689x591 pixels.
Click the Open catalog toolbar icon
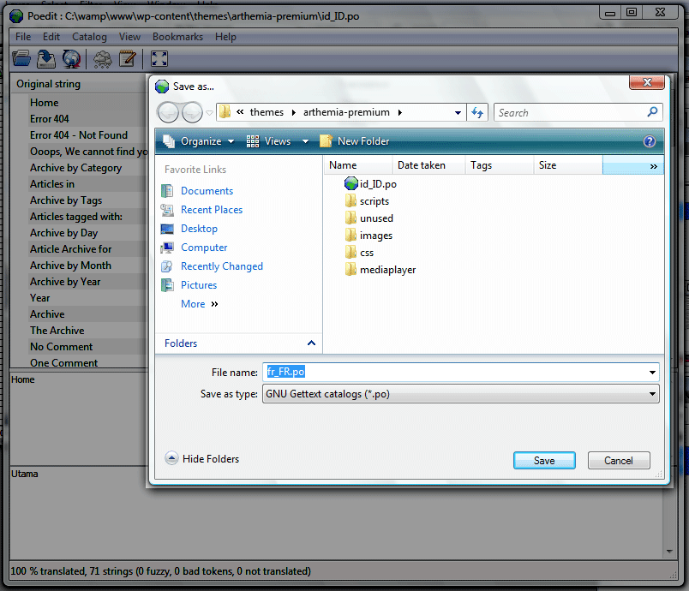(21, 58)
